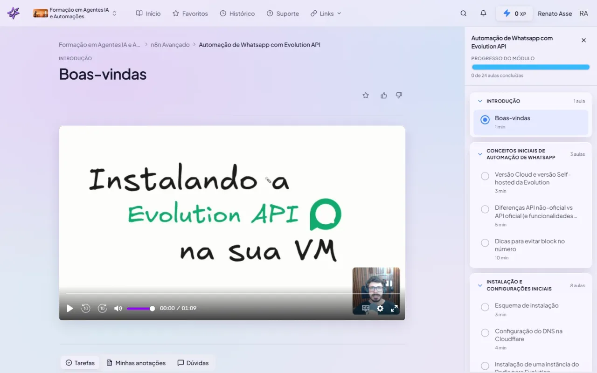Screen dimensions: 597x373
Task: Mark Instalação de instância Redis circle
Action: pos(485,366)
